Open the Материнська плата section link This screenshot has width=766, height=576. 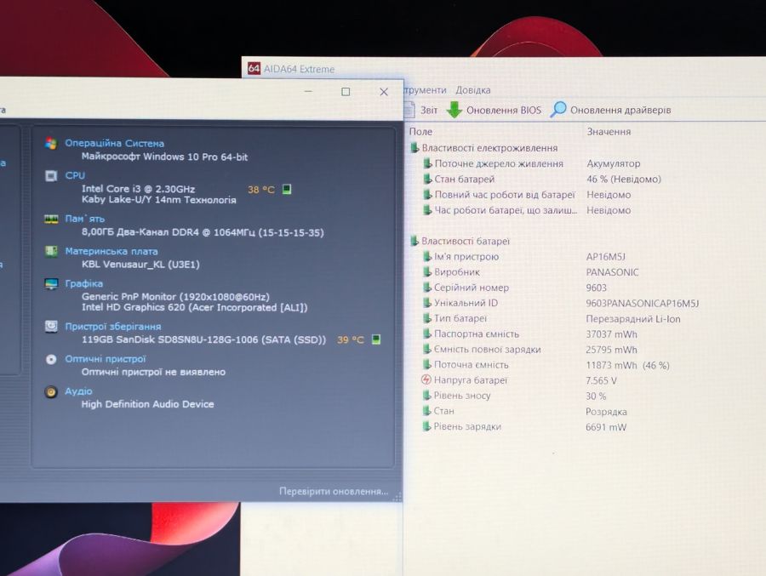(111, 251)
